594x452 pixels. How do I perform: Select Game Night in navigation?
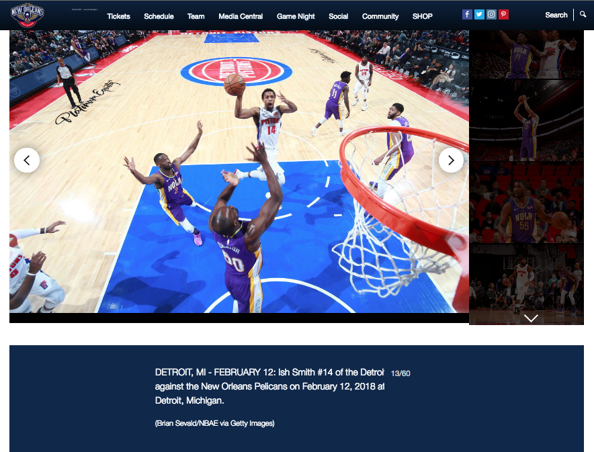[296, 16]
